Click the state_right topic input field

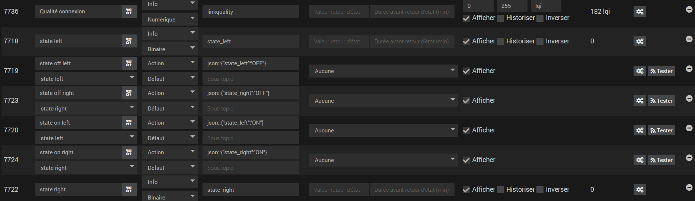(251, 190)
